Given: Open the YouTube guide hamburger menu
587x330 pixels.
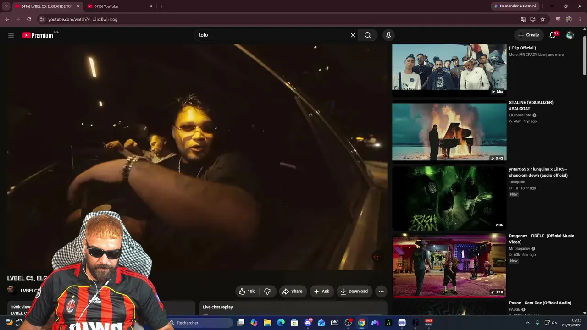Looking at the screenshot, I should pos(11,35).
